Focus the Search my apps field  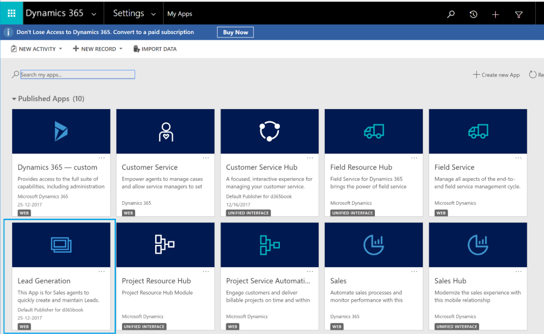click(x=78, y=74)
